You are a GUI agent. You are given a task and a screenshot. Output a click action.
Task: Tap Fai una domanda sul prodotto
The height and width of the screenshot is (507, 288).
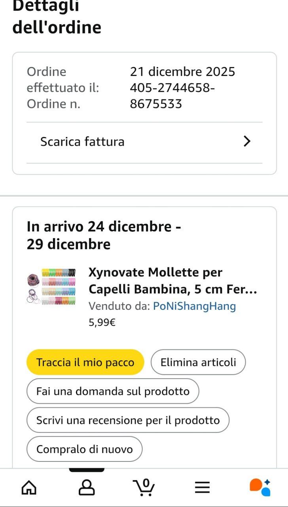pos(113,391)
